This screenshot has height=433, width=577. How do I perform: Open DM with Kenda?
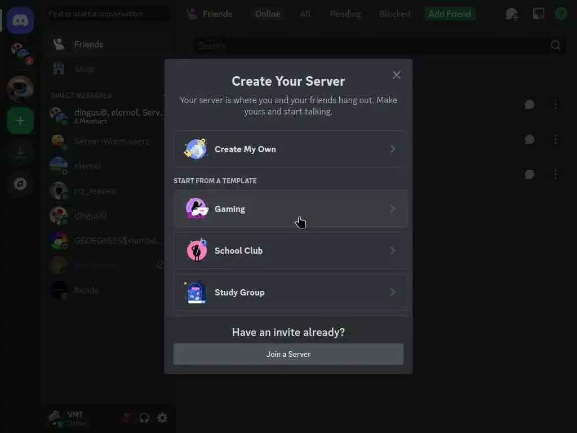point(109,290)
